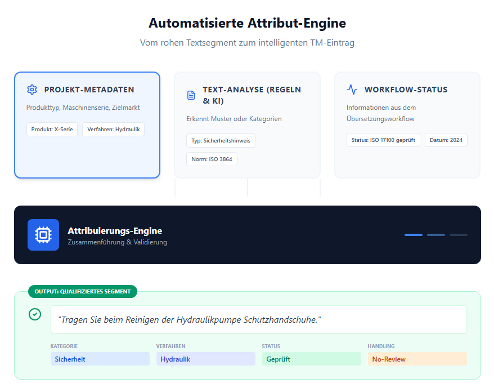This screenshot has height=392, width=494.
Task: Click the Norm: ISO 3864 chip
Action: [x=212, y=159]
